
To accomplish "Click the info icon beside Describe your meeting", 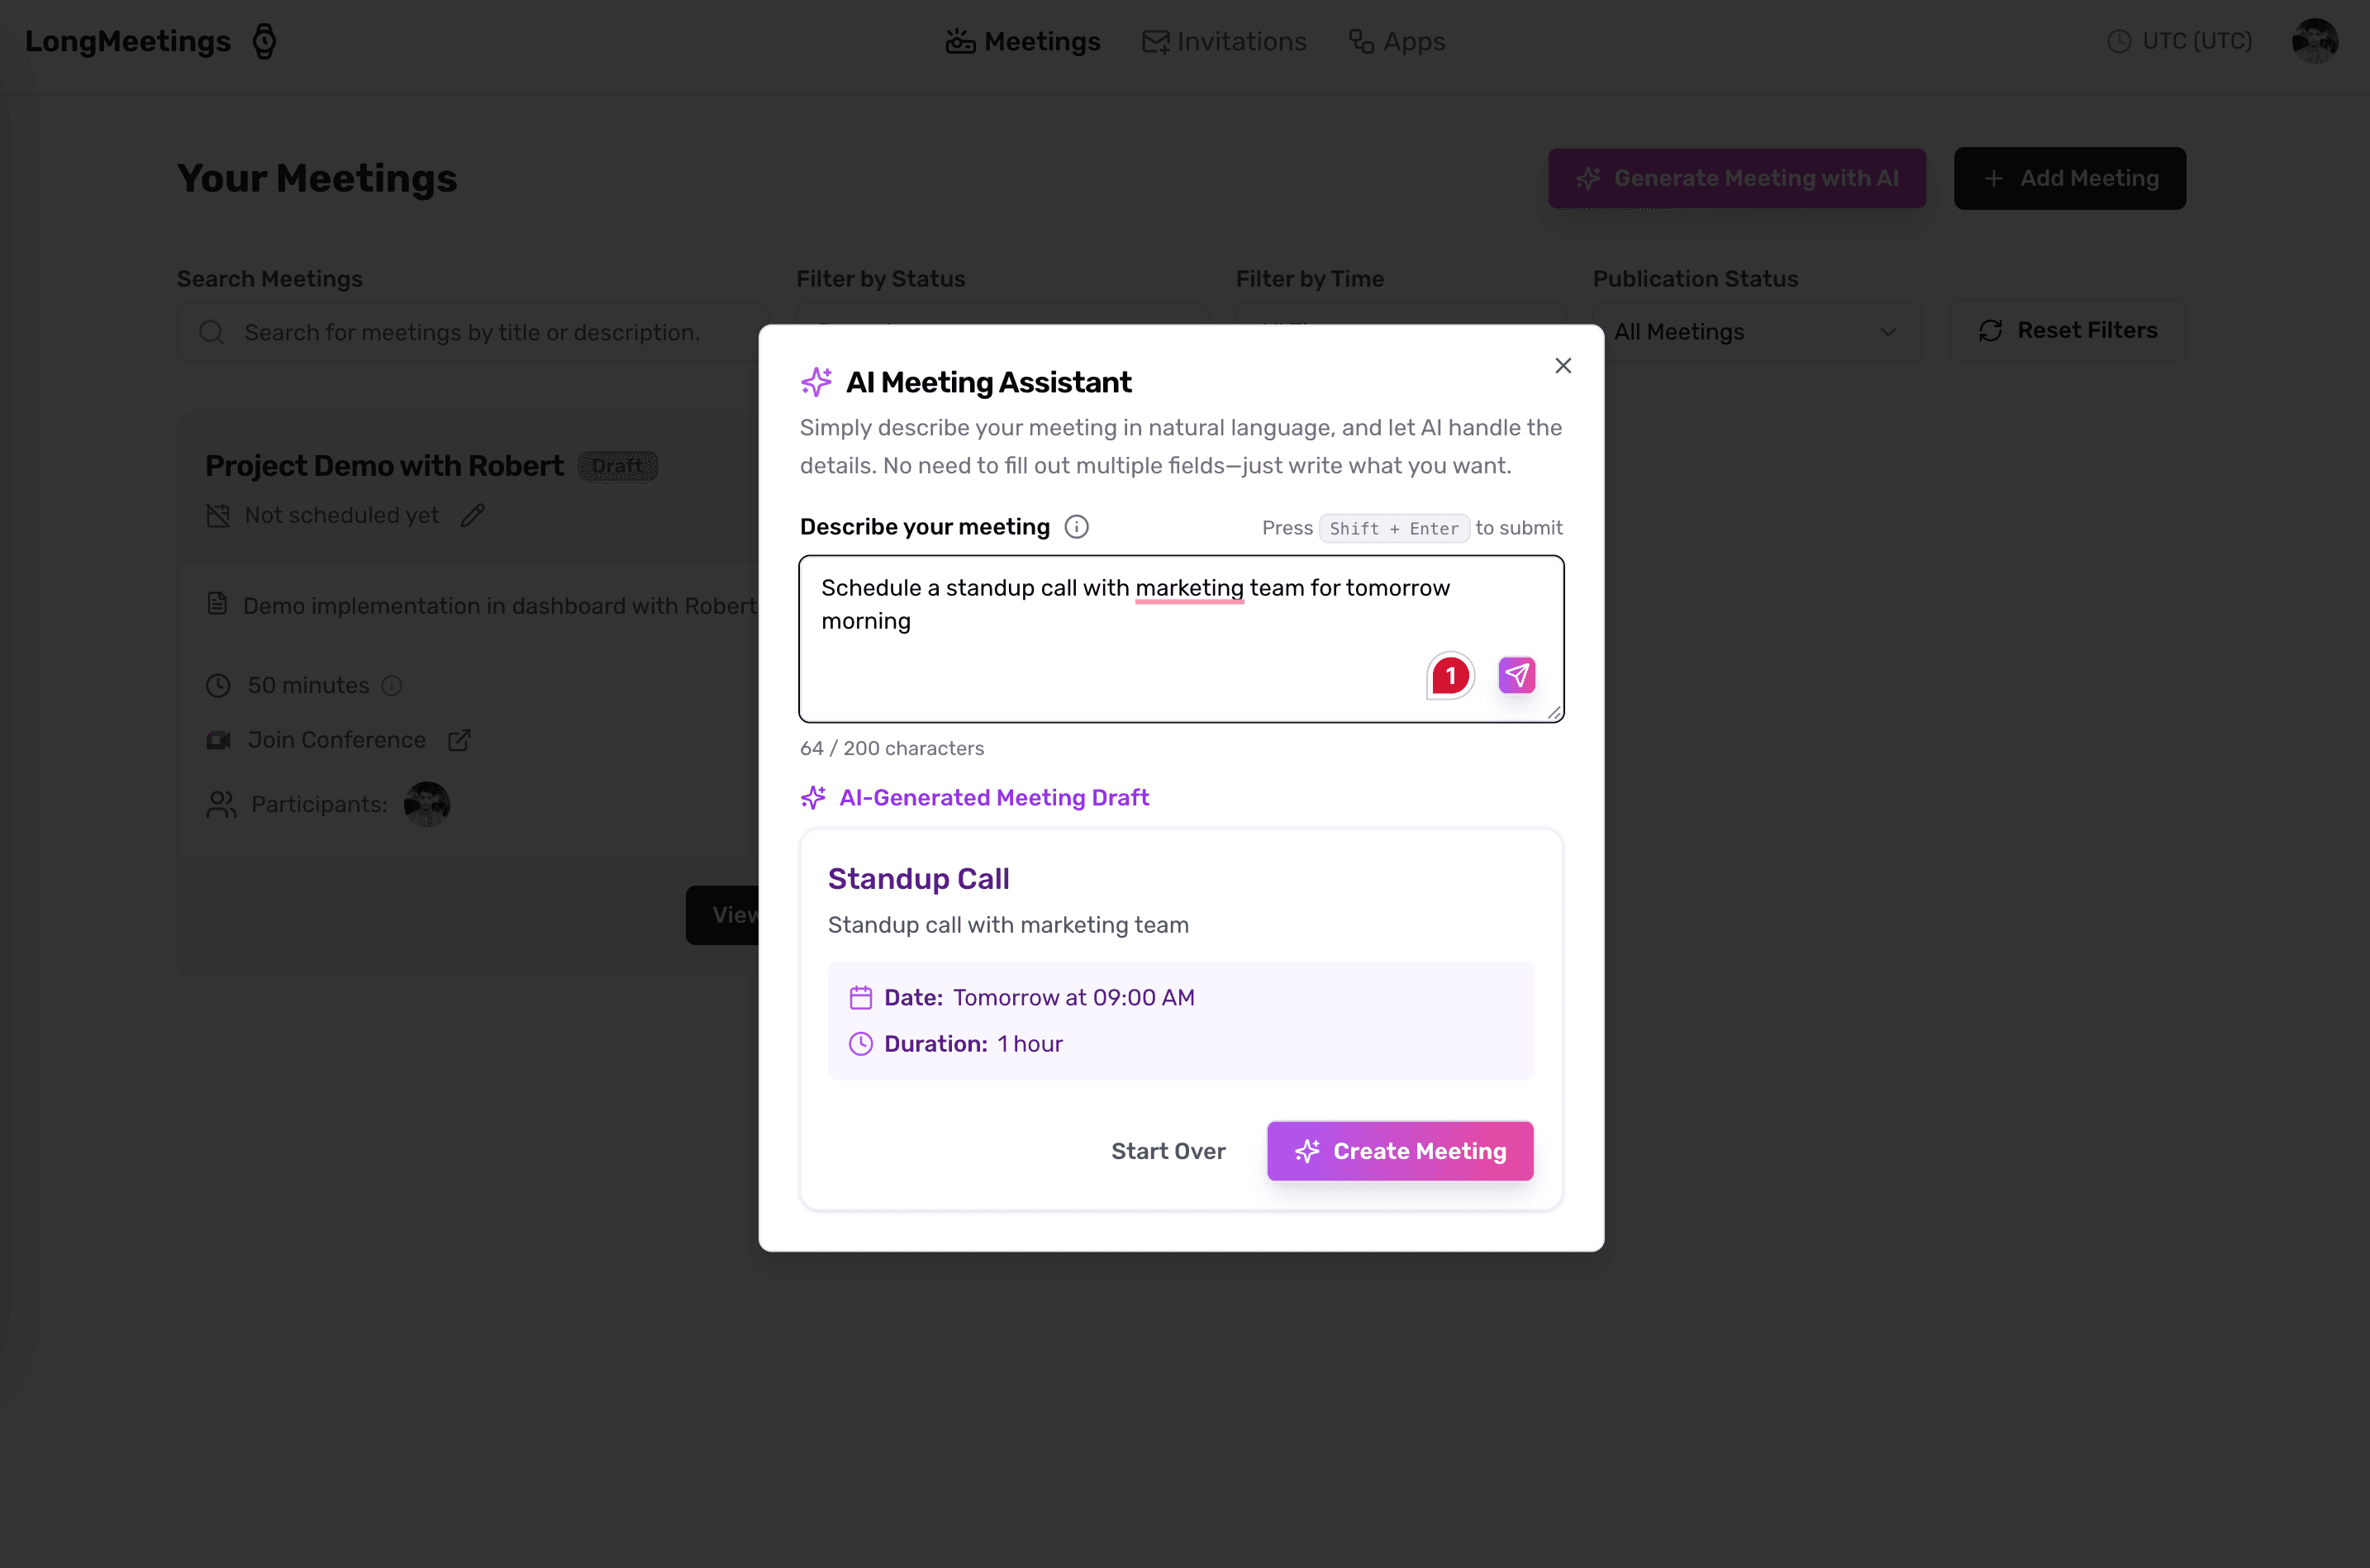I will click(x=1076, y=527).
